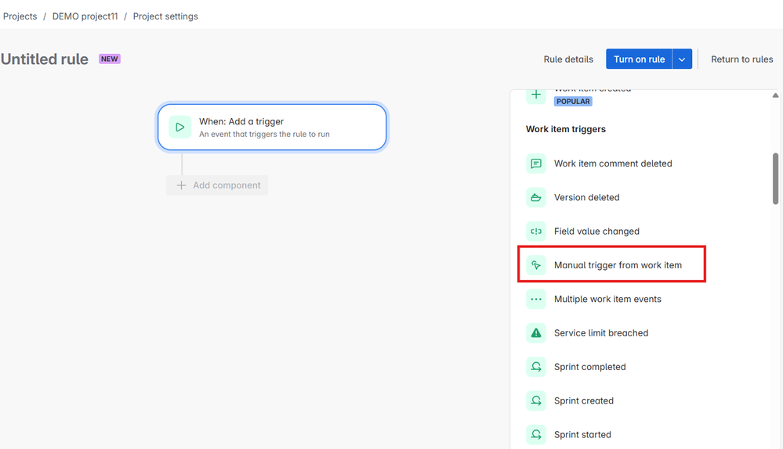This screenshot has height=449, width=783.
Task: Open DEMO project11 breadcrumb link
Action: 85,16
